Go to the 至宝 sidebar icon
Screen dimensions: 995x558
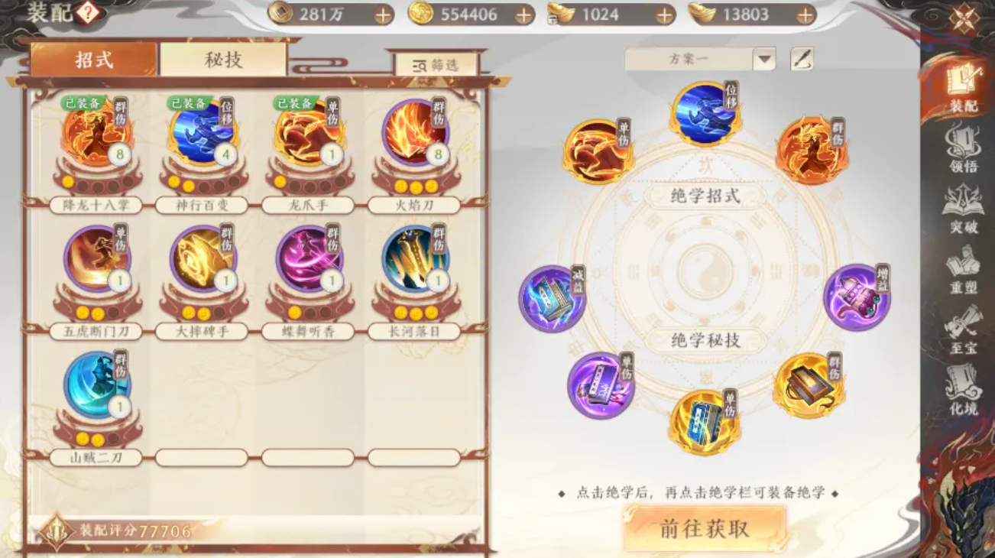coord(963,330)
